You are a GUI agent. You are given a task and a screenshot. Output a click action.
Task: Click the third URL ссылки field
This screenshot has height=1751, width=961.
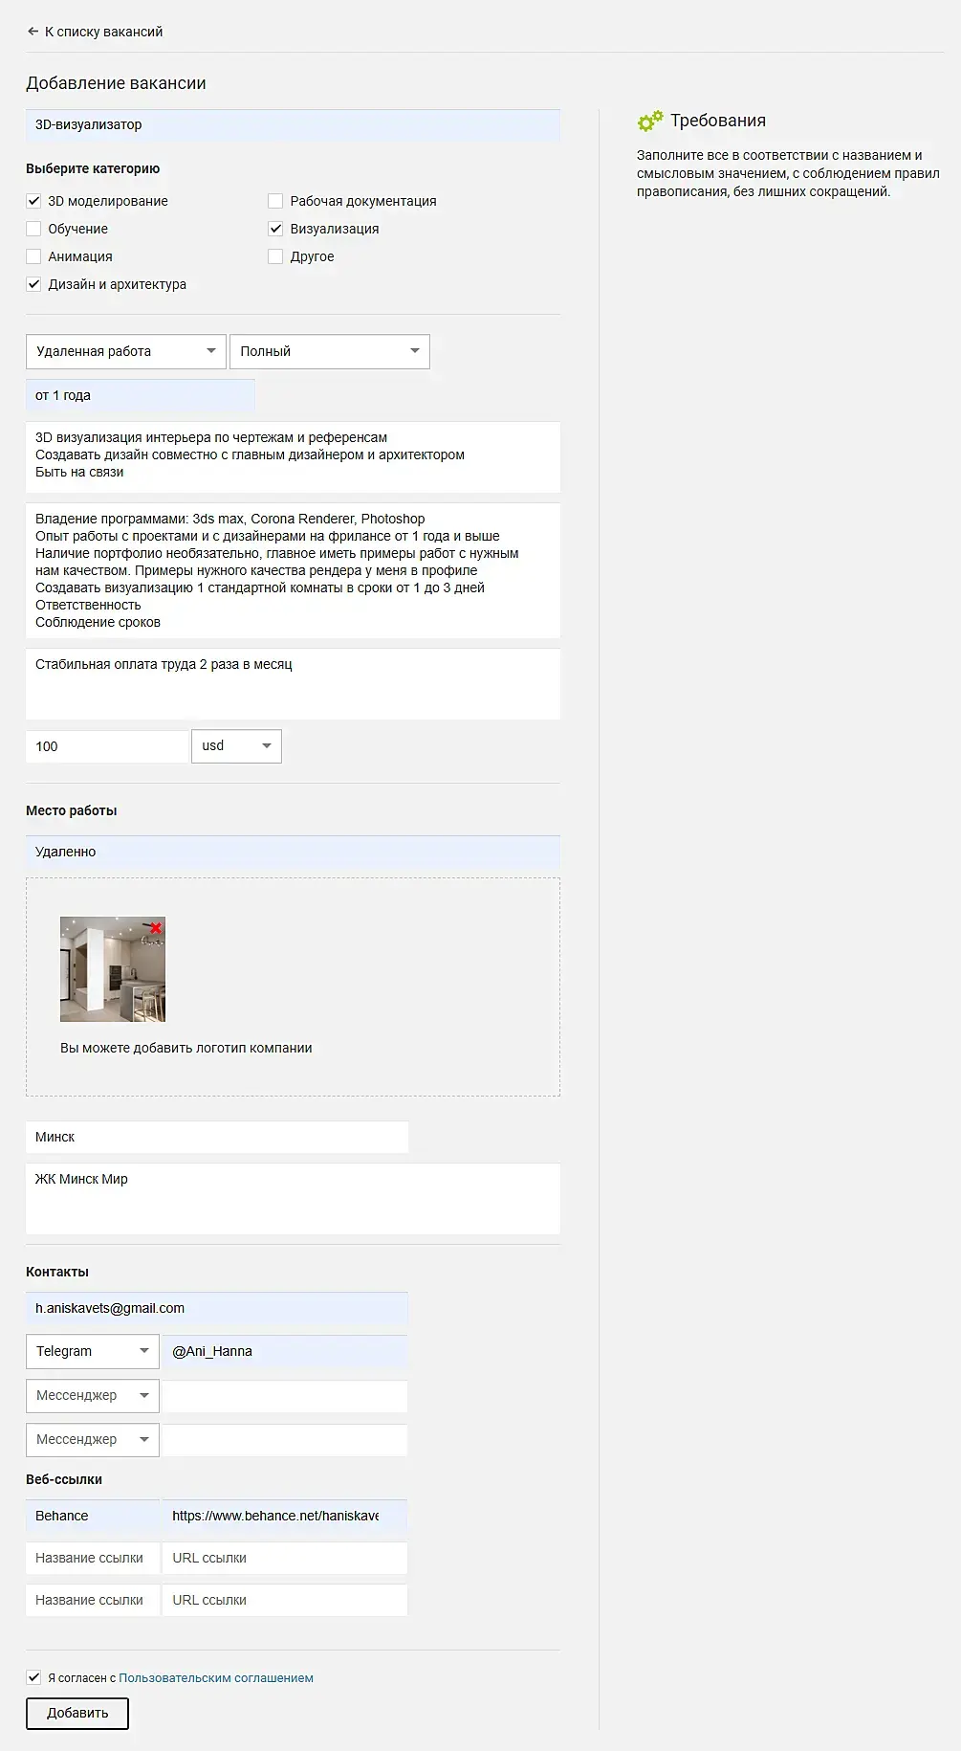285,1600
